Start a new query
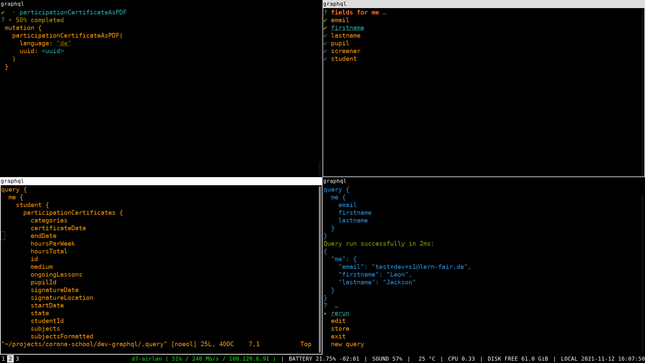 tap(347, 344)
